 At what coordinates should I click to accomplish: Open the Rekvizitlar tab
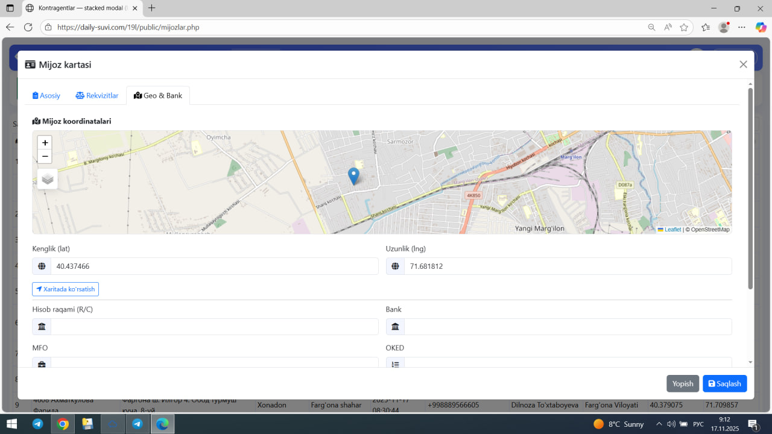pyautogui.click(x=97, y=96)
